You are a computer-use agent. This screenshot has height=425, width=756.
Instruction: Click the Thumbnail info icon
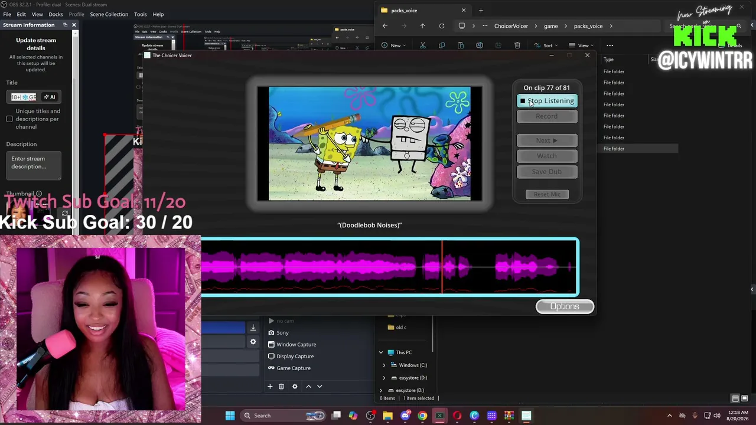coord(39,194)
